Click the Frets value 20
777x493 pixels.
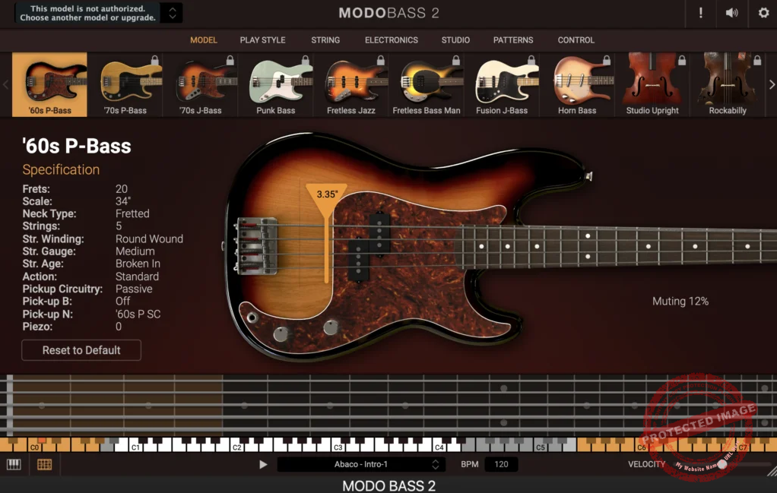[122, 189]
